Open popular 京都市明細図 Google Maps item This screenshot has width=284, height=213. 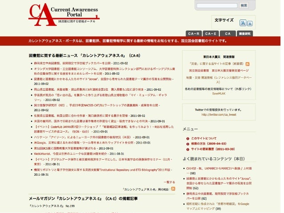pos(218,206)
